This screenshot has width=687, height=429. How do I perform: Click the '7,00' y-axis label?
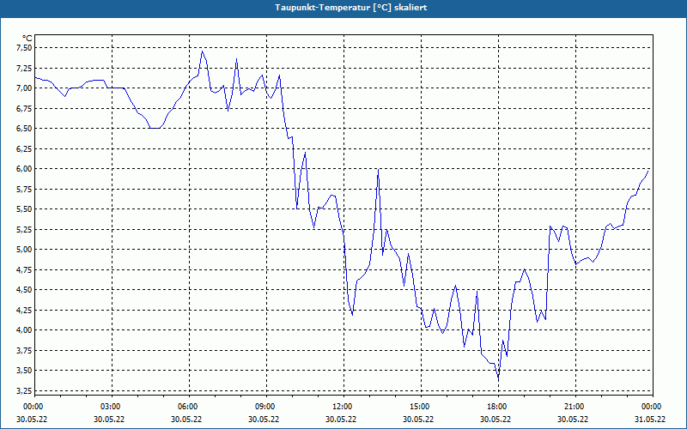(23, 88)
